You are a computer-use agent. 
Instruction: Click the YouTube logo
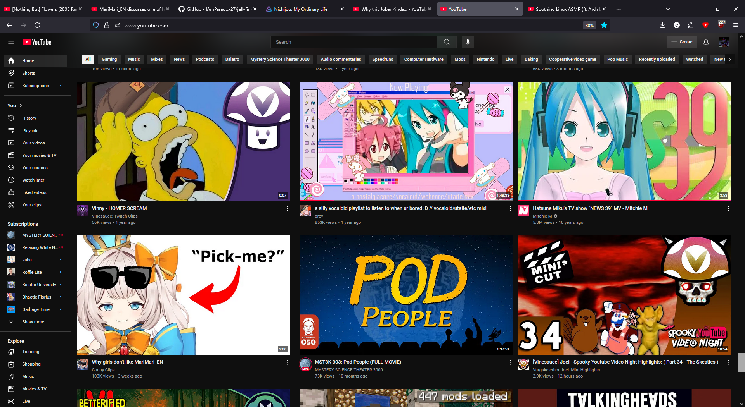(37, 42)
